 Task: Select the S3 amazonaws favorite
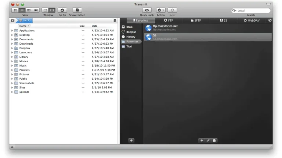[208, 37]
